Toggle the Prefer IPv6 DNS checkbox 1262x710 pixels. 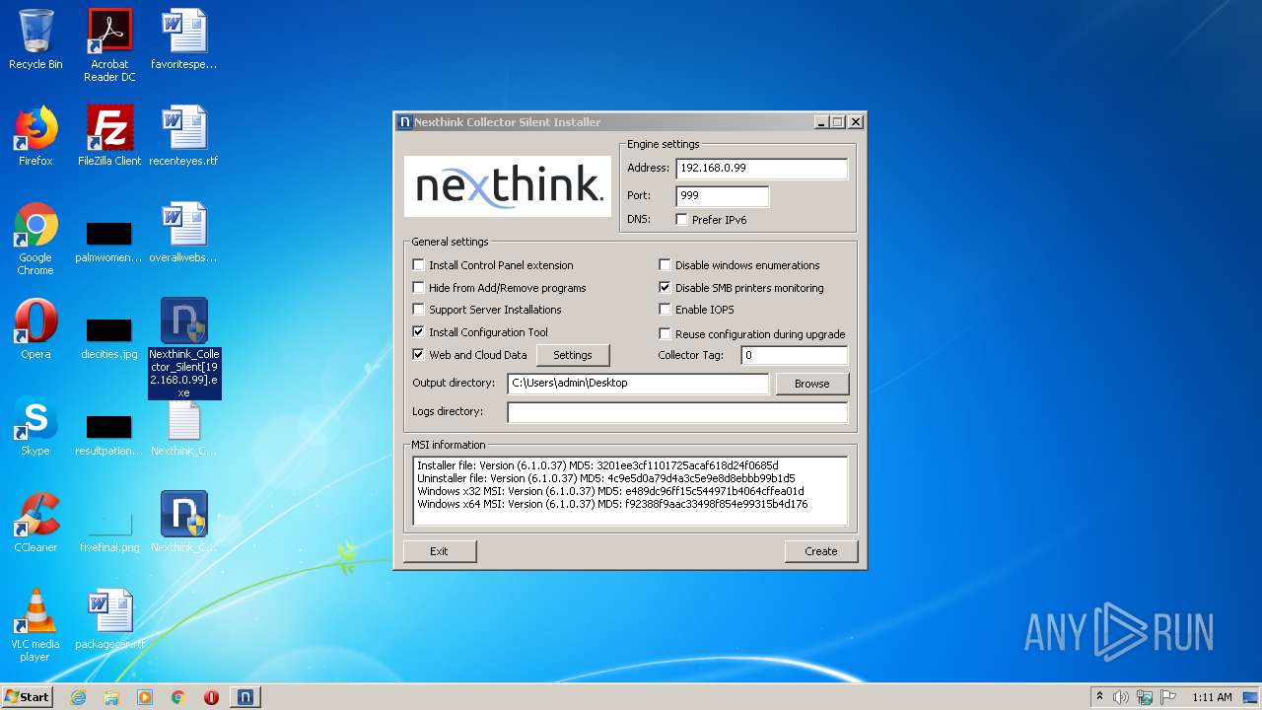point(682,220)
